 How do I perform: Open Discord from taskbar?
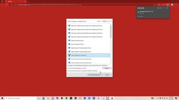(53, 98)
